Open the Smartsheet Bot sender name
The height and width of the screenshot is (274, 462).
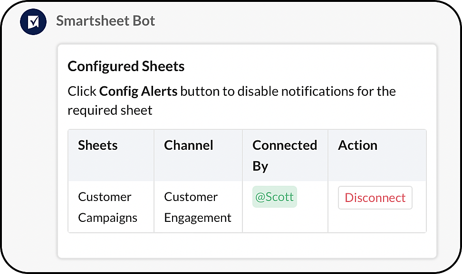click(x=106, y=21)
